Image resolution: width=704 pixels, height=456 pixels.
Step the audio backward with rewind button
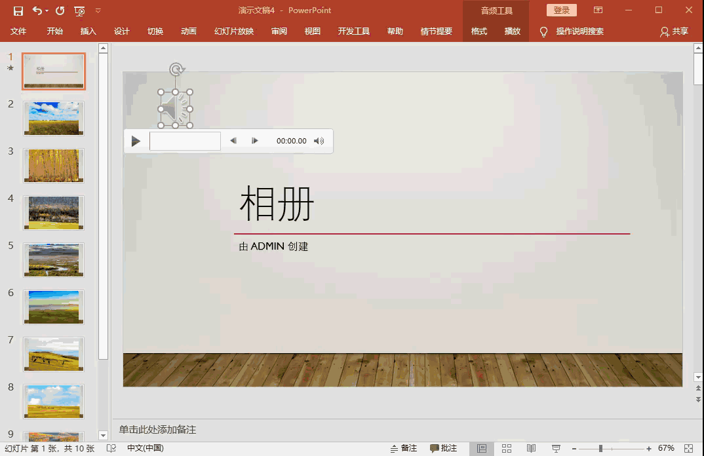coord(233,141)
